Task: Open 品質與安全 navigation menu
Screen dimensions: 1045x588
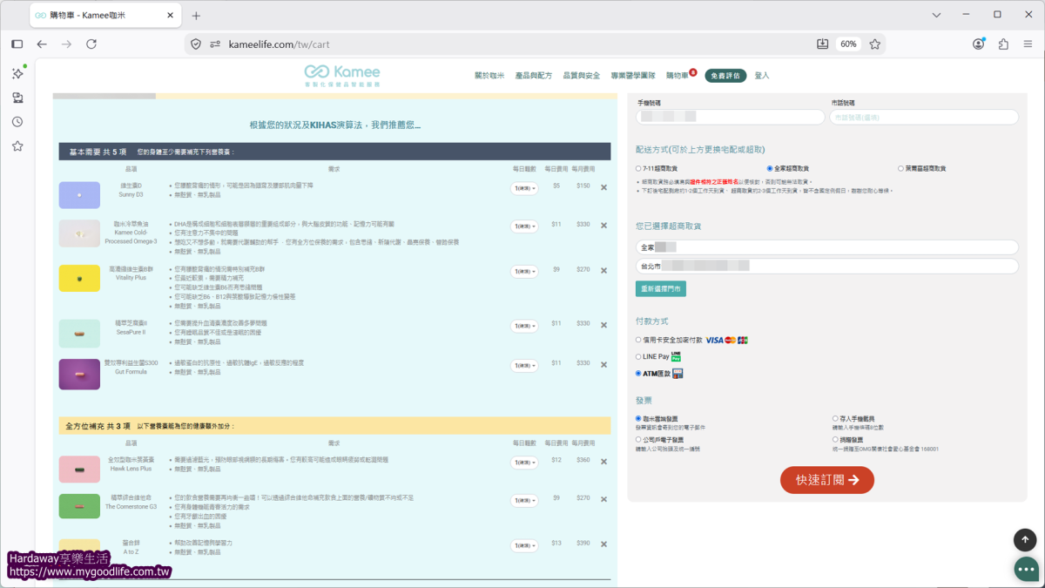Action: (581, 76)
